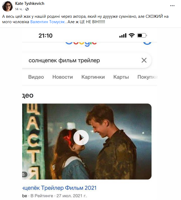Image resolution: width=181 pixels, height=200 pixels.
Task: Switch to the Видео tab
Action: [x=36, y=77]
